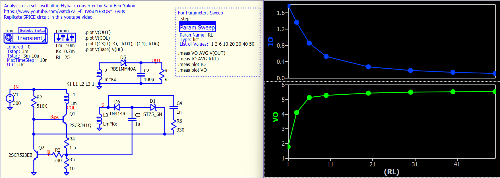
Task: Select the L1 inductor coil symbol
Action: pyautogui.click(x=67, y=98)
